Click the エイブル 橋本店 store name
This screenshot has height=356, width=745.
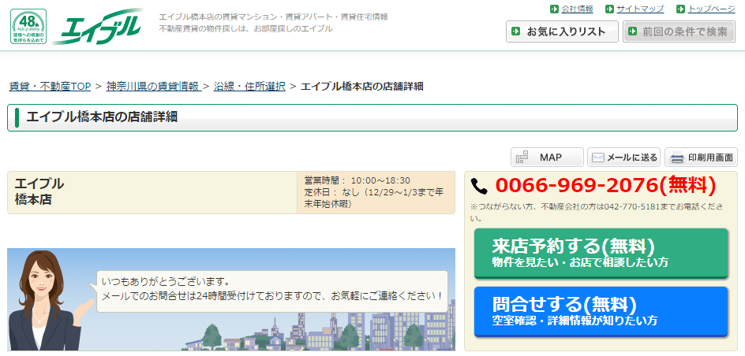click(39, 191)
